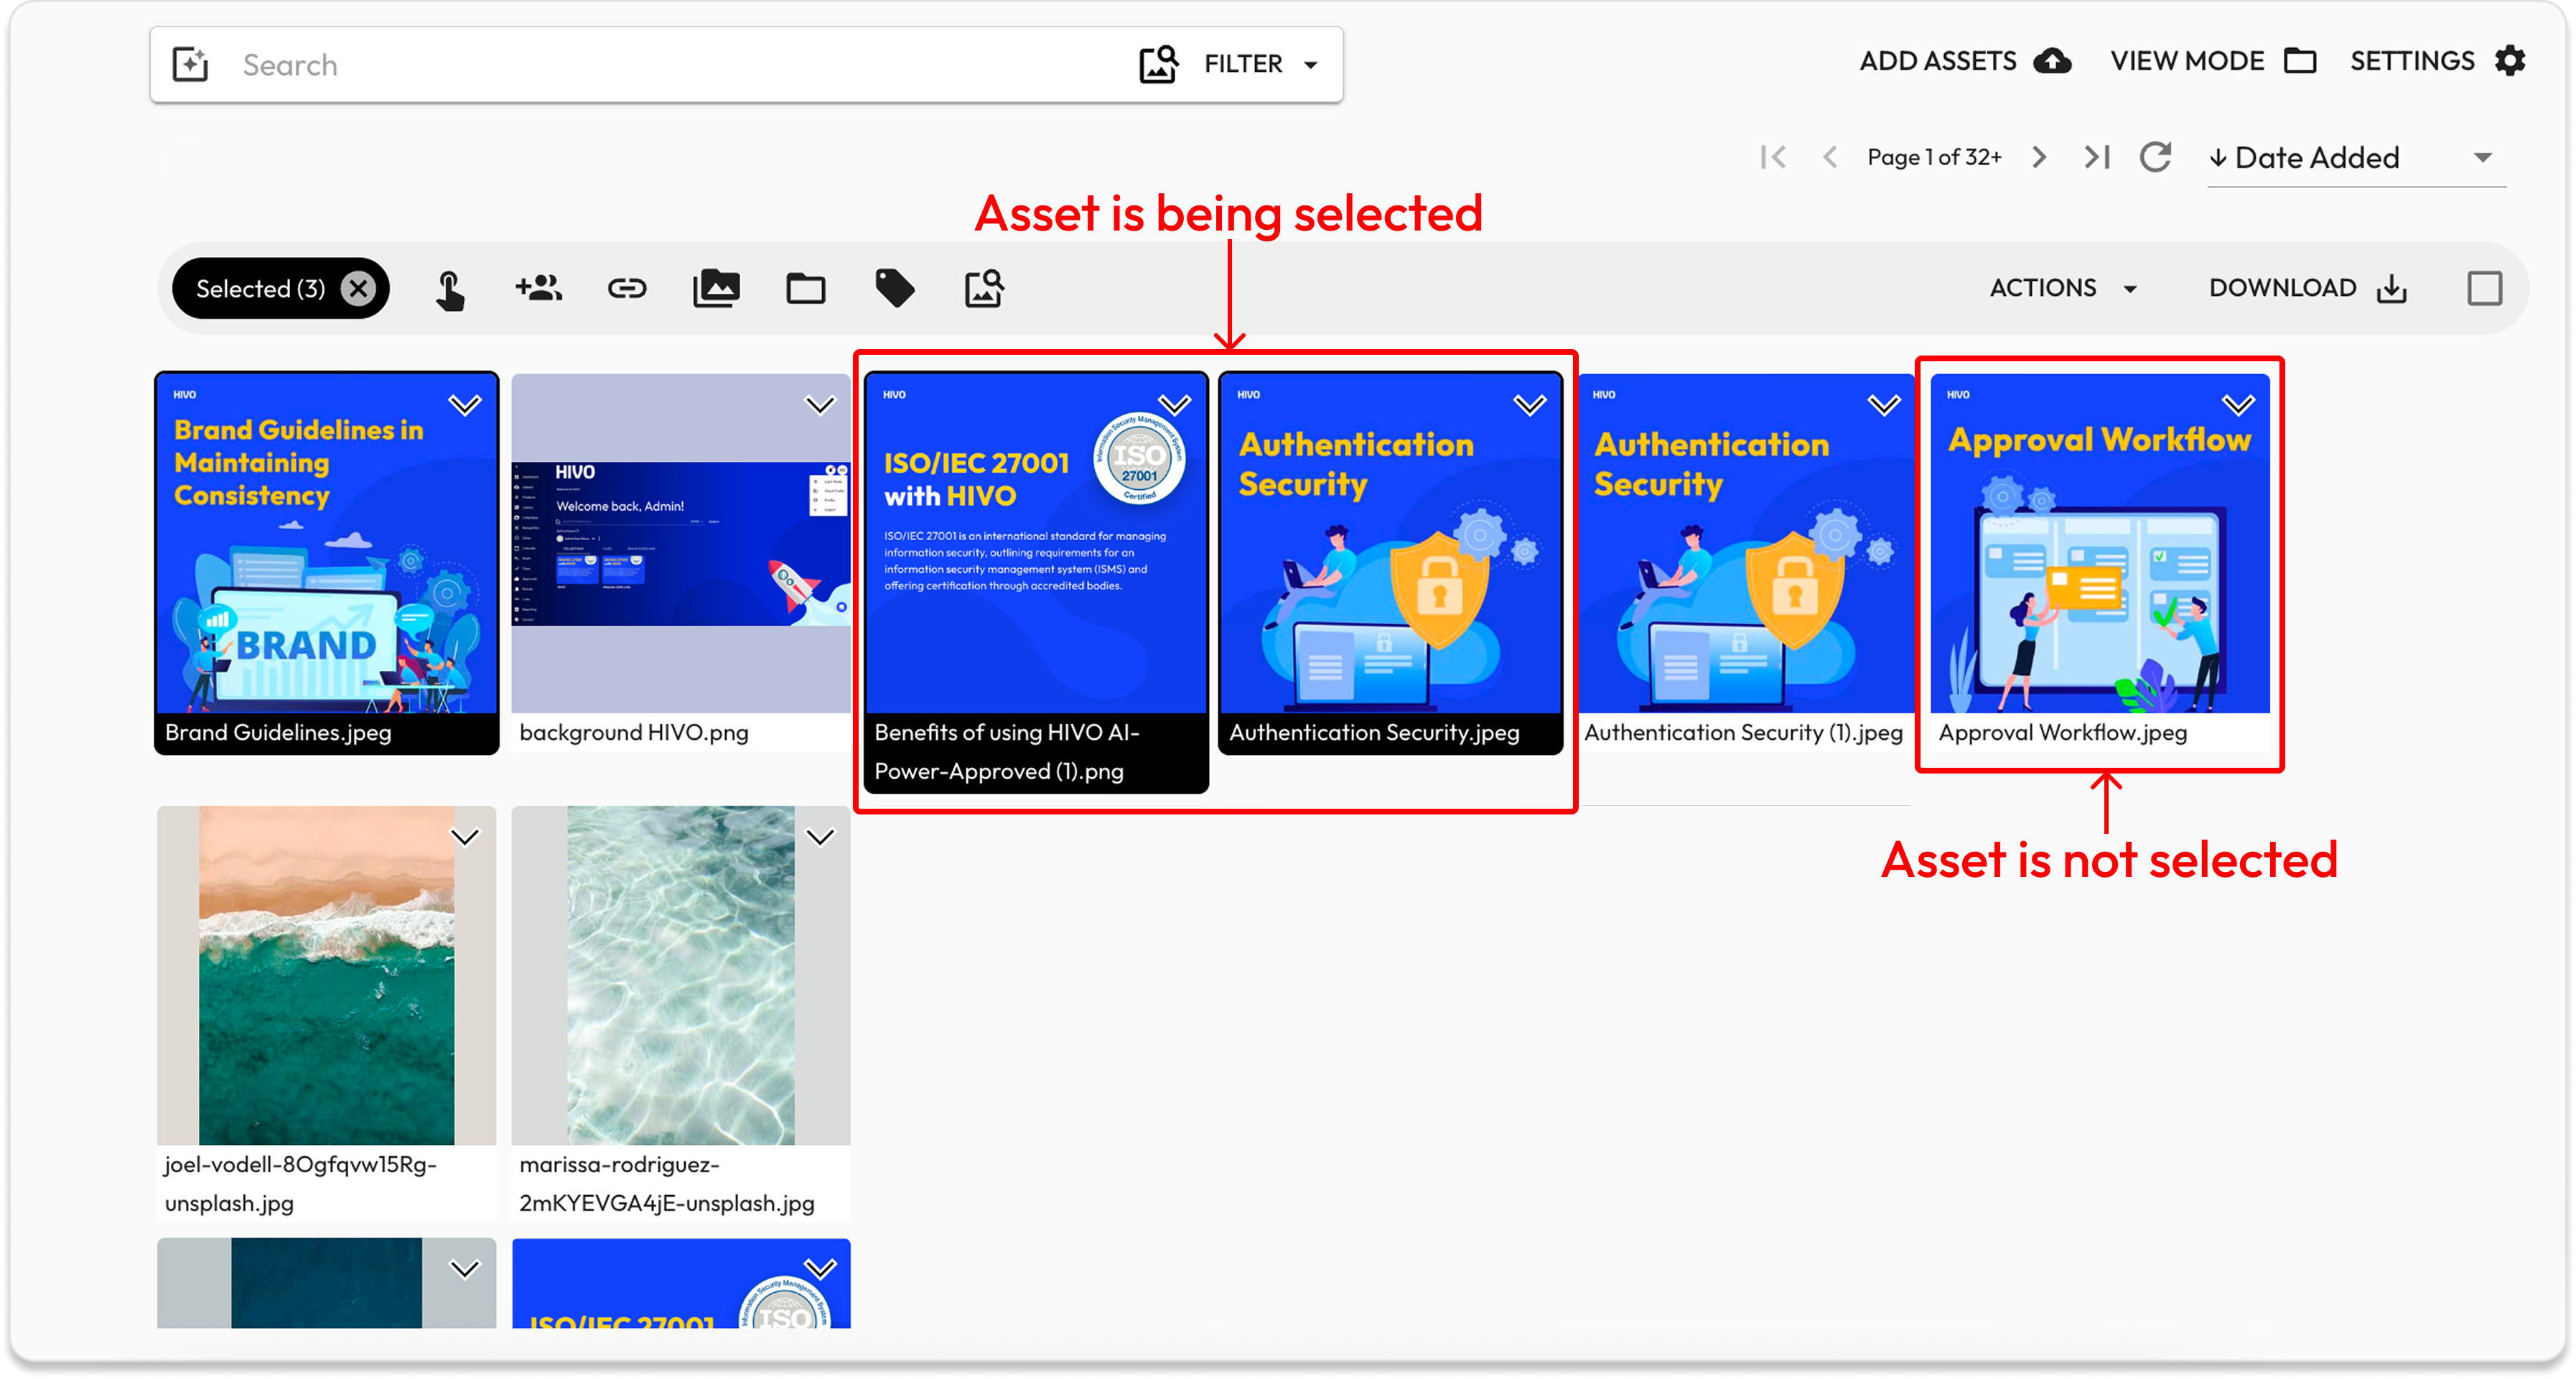Click the tag icon in selection toolbar

[894, 289]
